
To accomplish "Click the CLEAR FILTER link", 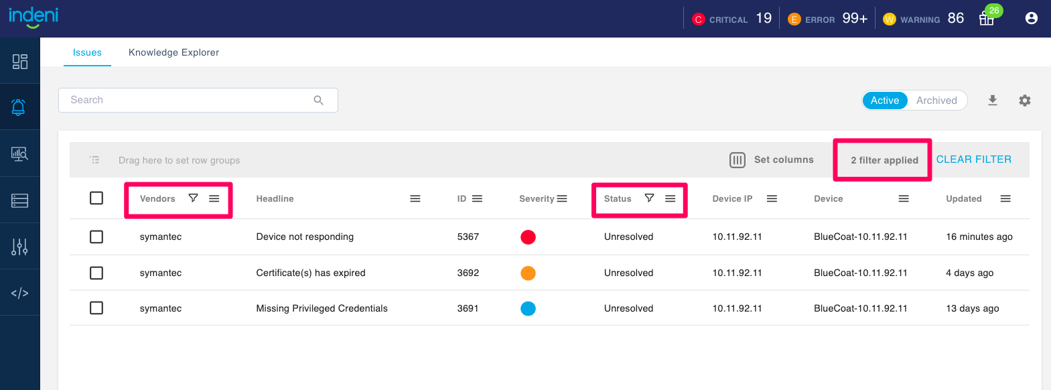I will click(x=973, y=159).
